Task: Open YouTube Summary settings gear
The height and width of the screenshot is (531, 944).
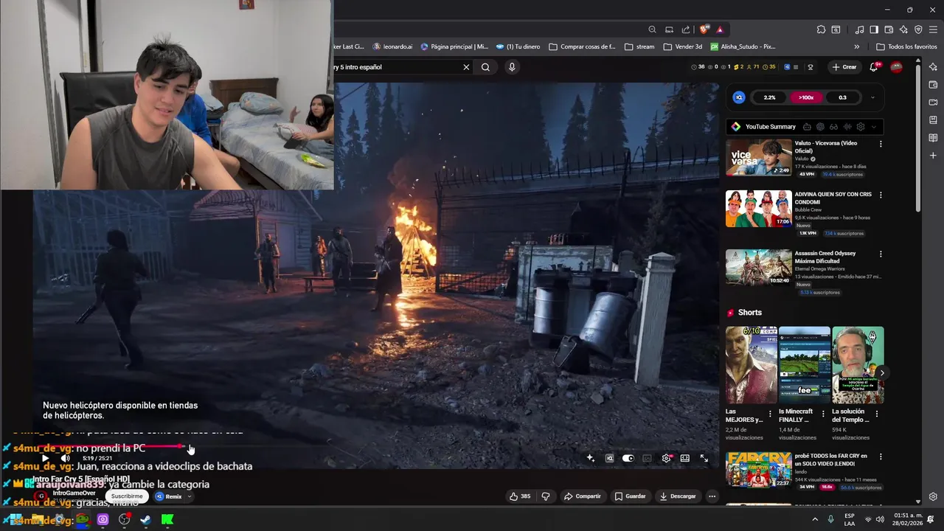Action: point(861,127)
